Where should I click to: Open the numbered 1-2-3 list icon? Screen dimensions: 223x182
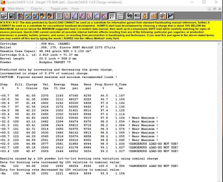tap(121, 16)
